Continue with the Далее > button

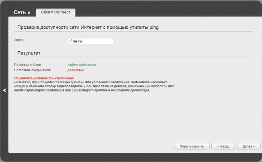coord(248,146)
